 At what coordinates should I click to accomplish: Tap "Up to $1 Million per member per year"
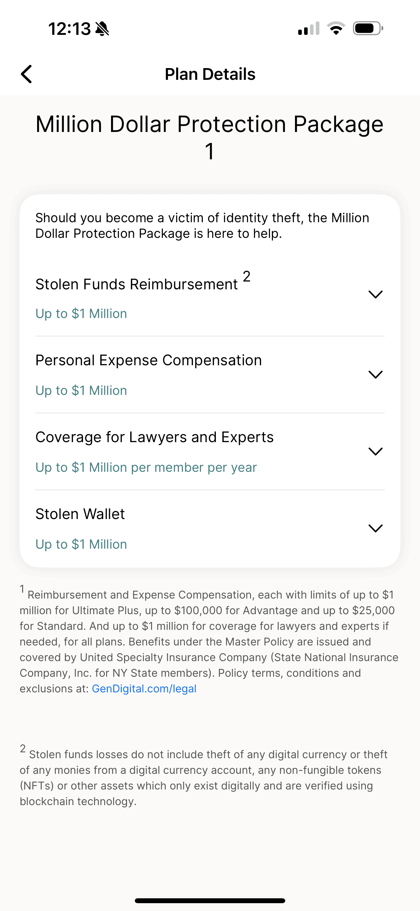(146, 468)
